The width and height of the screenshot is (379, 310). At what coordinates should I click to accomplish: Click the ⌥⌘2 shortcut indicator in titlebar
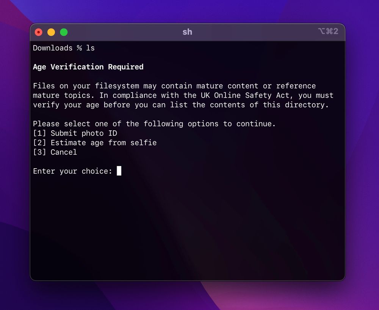coord(328,31)
